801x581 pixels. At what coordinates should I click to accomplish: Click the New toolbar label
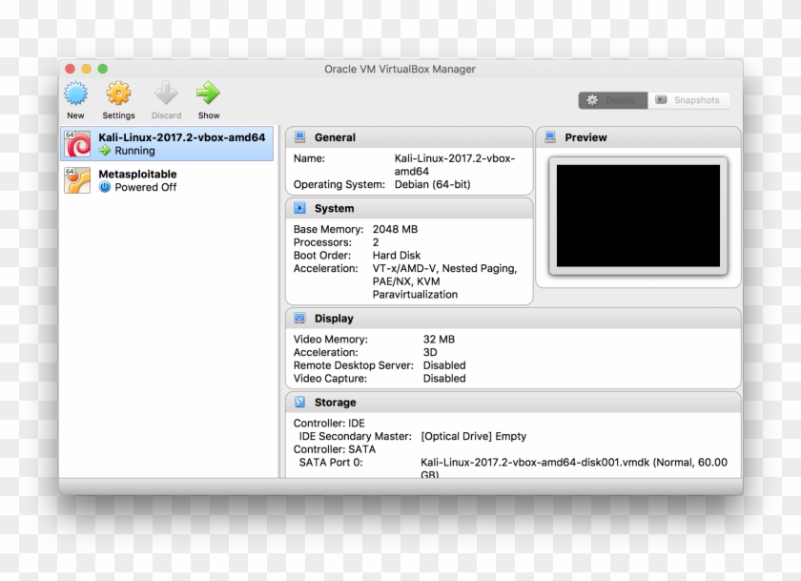[x=75, y=115]
